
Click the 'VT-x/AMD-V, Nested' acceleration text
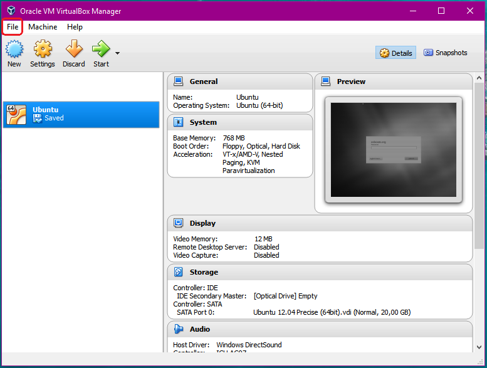coord(253,154)
